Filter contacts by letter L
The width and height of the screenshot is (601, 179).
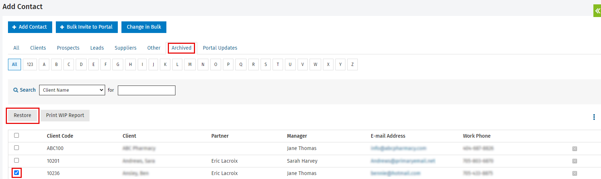177,64
